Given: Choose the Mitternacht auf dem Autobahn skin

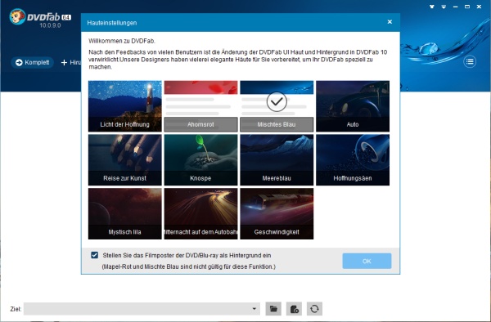Looking at the screenshot, I should pos(200,214).
